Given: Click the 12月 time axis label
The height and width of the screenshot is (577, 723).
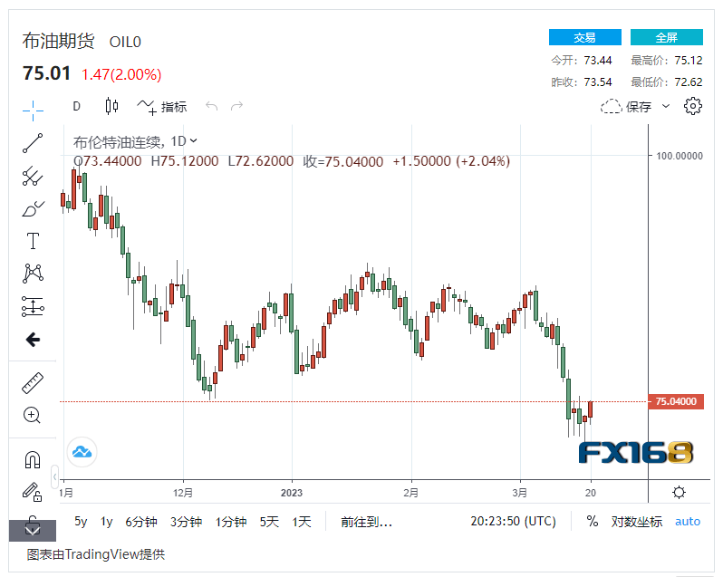Looking at the screenshot, I should [x=183, y=493].
